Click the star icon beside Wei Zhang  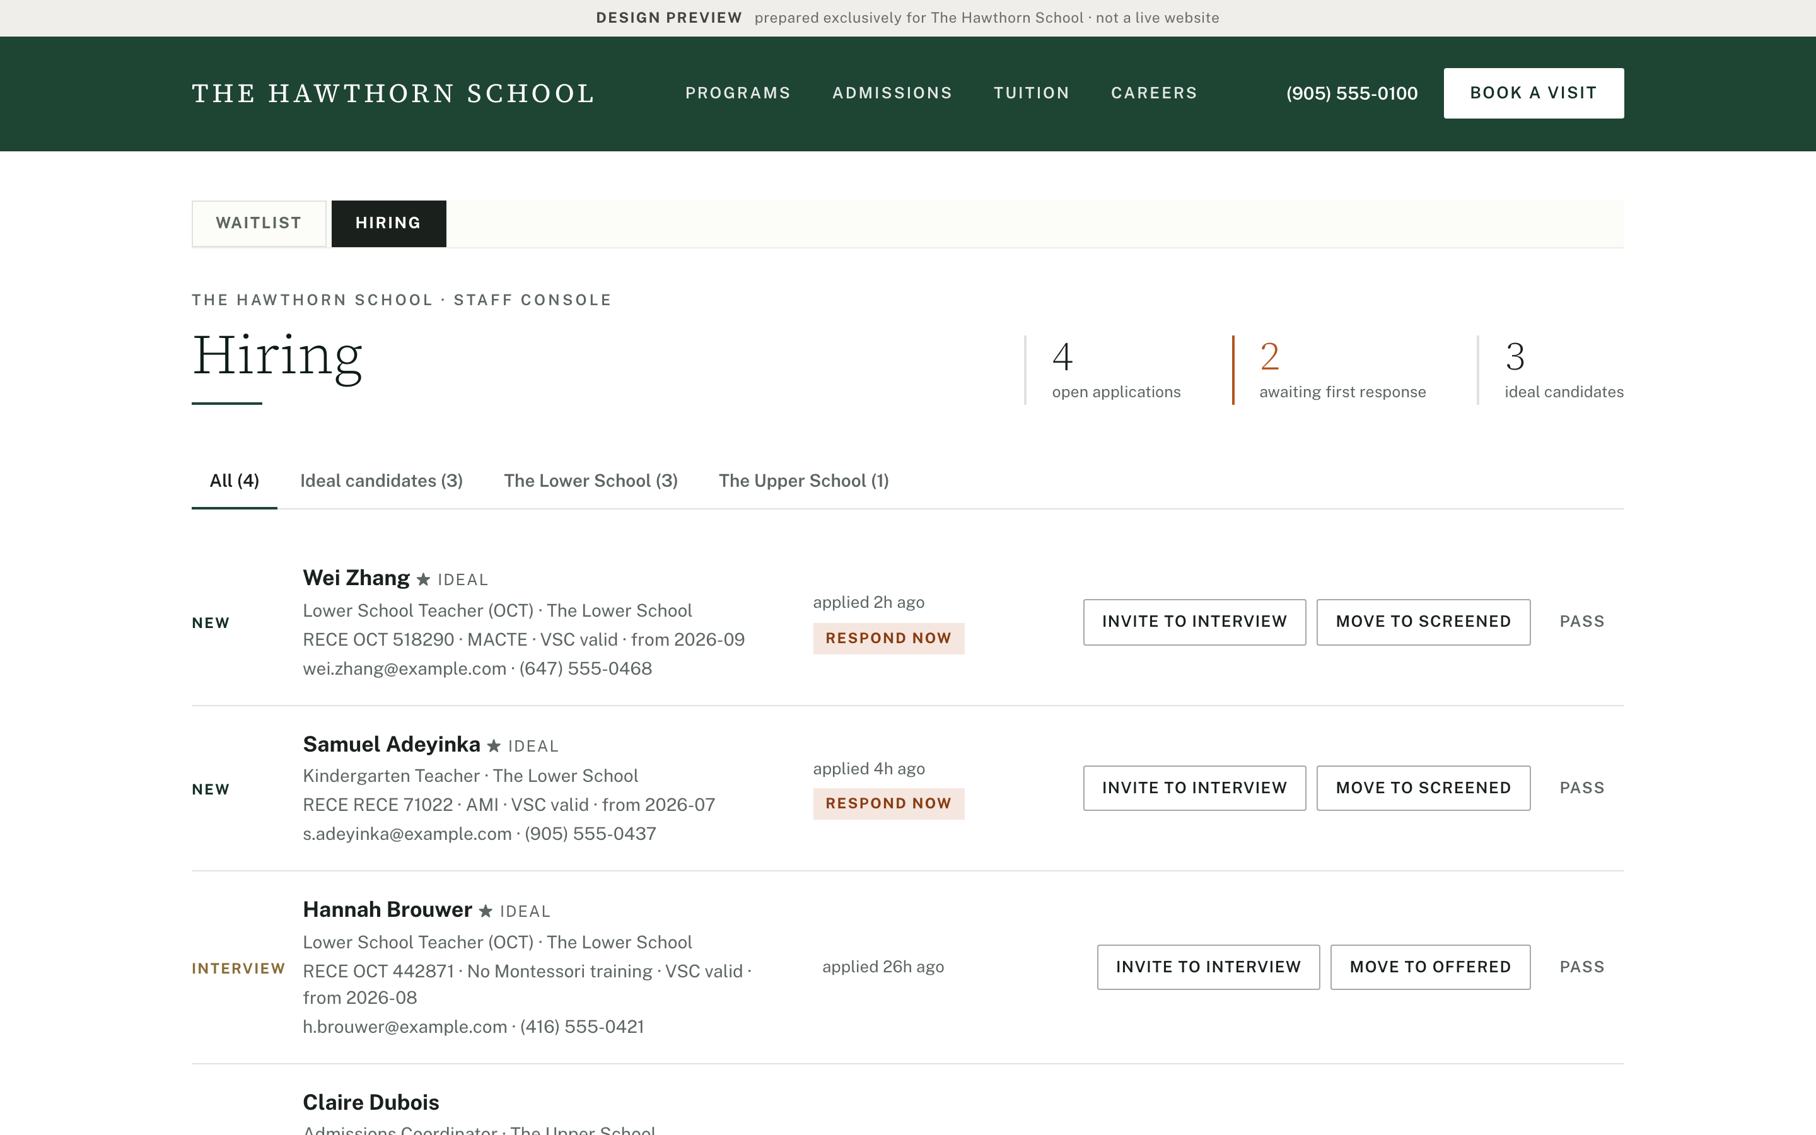pyautogui.click(x=423, y=579)
